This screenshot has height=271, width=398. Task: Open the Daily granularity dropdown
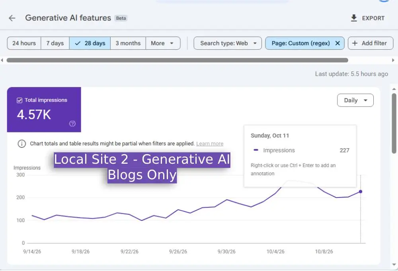(355, 101)
